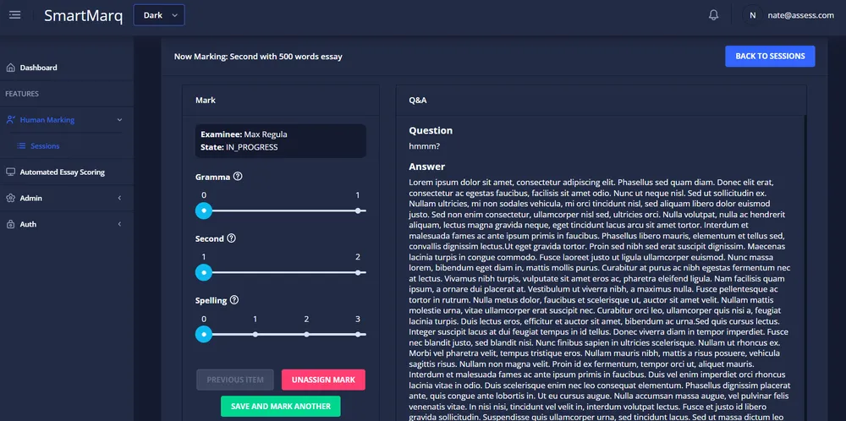Set Spelling slider to 3
The width and height of the screenshot is (846, 421).
(x=358, y=334)
